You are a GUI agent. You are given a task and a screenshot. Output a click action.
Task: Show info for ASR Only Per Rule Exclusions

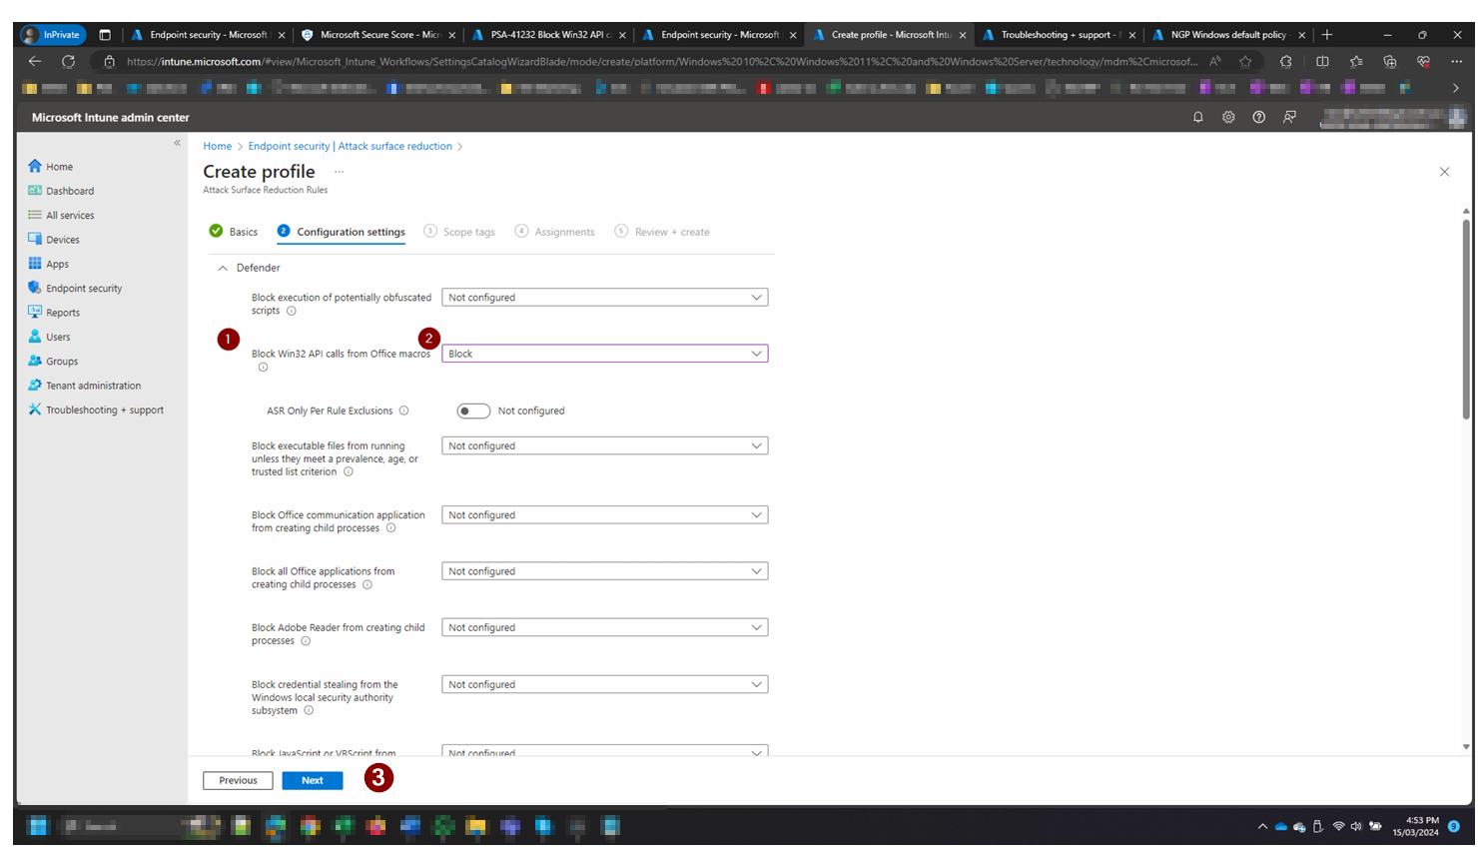click(403, 411)
